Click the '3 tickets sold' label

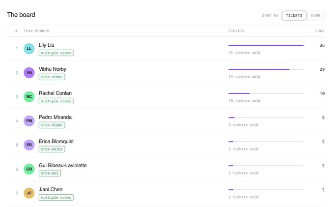(243, 125)
